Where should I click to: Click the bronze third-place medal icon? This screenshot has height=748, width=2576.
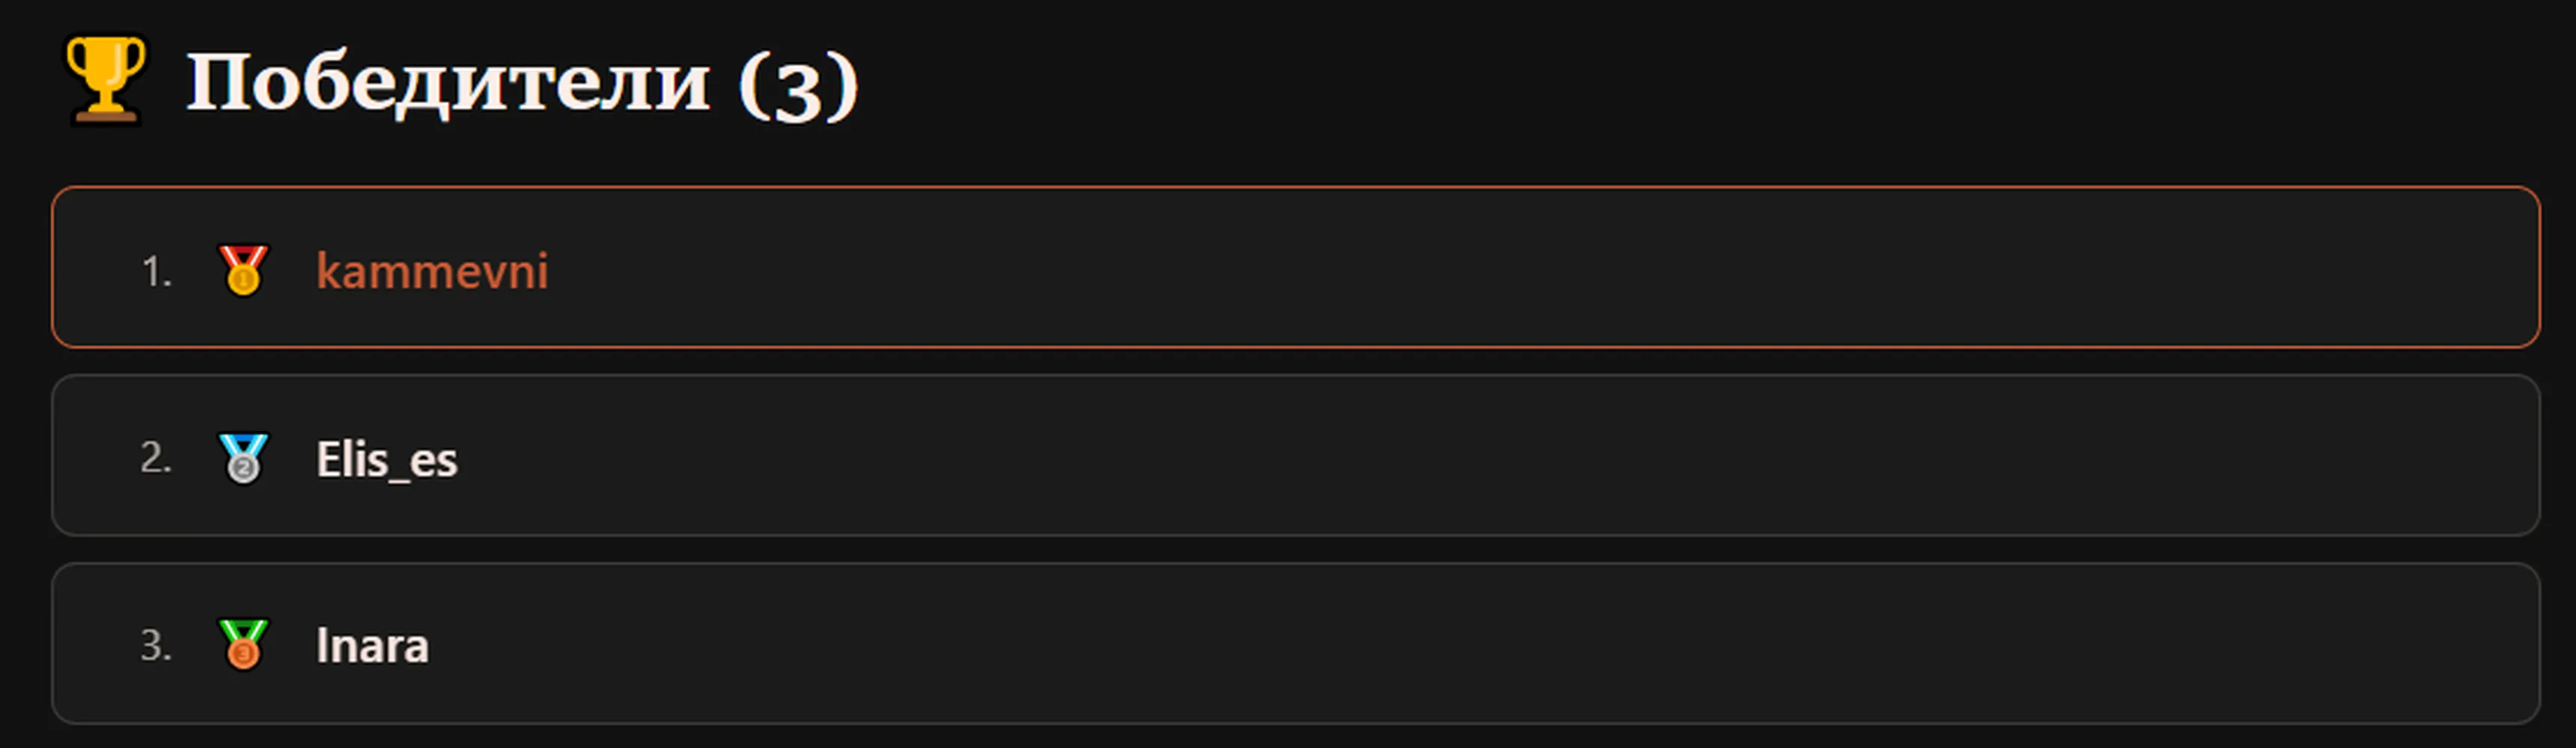[243, 644]
